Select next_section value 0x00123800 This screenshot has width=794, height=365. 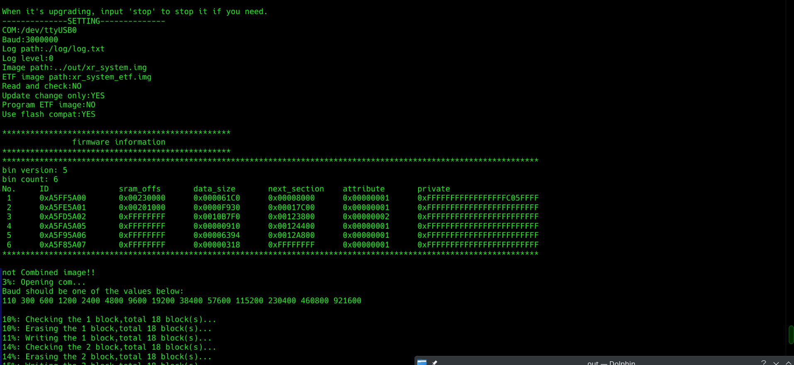[291, 217]
